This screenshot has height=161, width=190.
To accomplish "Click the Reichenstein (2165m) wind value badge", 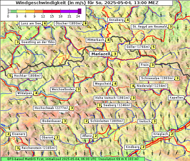I will [x=18, y=148].
